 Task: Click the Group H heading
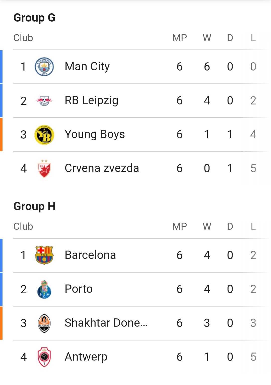pyautogui.click(x=34, y=206)
